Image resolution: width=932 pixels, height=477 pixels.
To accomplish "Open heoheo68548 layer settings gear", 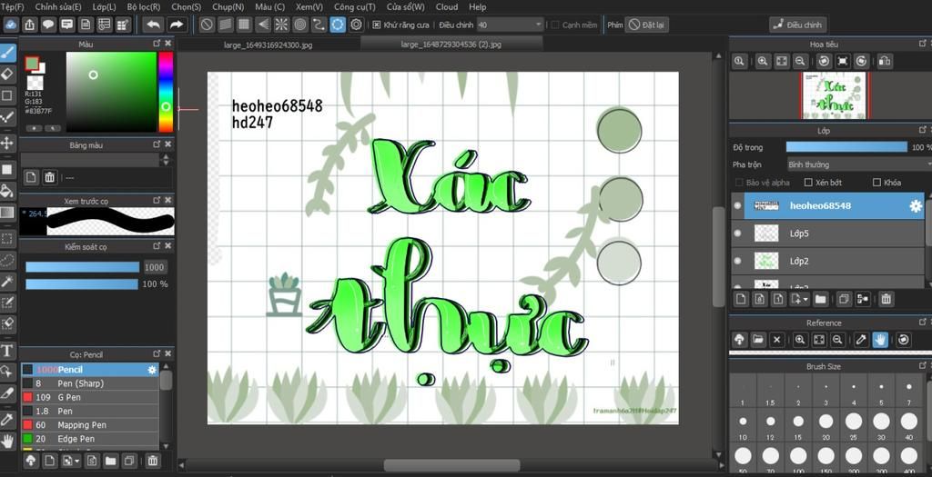I will coord(916,206).
